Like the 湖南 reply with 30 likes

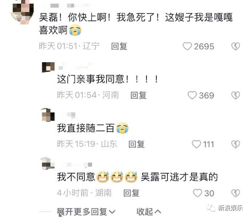point(198,193)
